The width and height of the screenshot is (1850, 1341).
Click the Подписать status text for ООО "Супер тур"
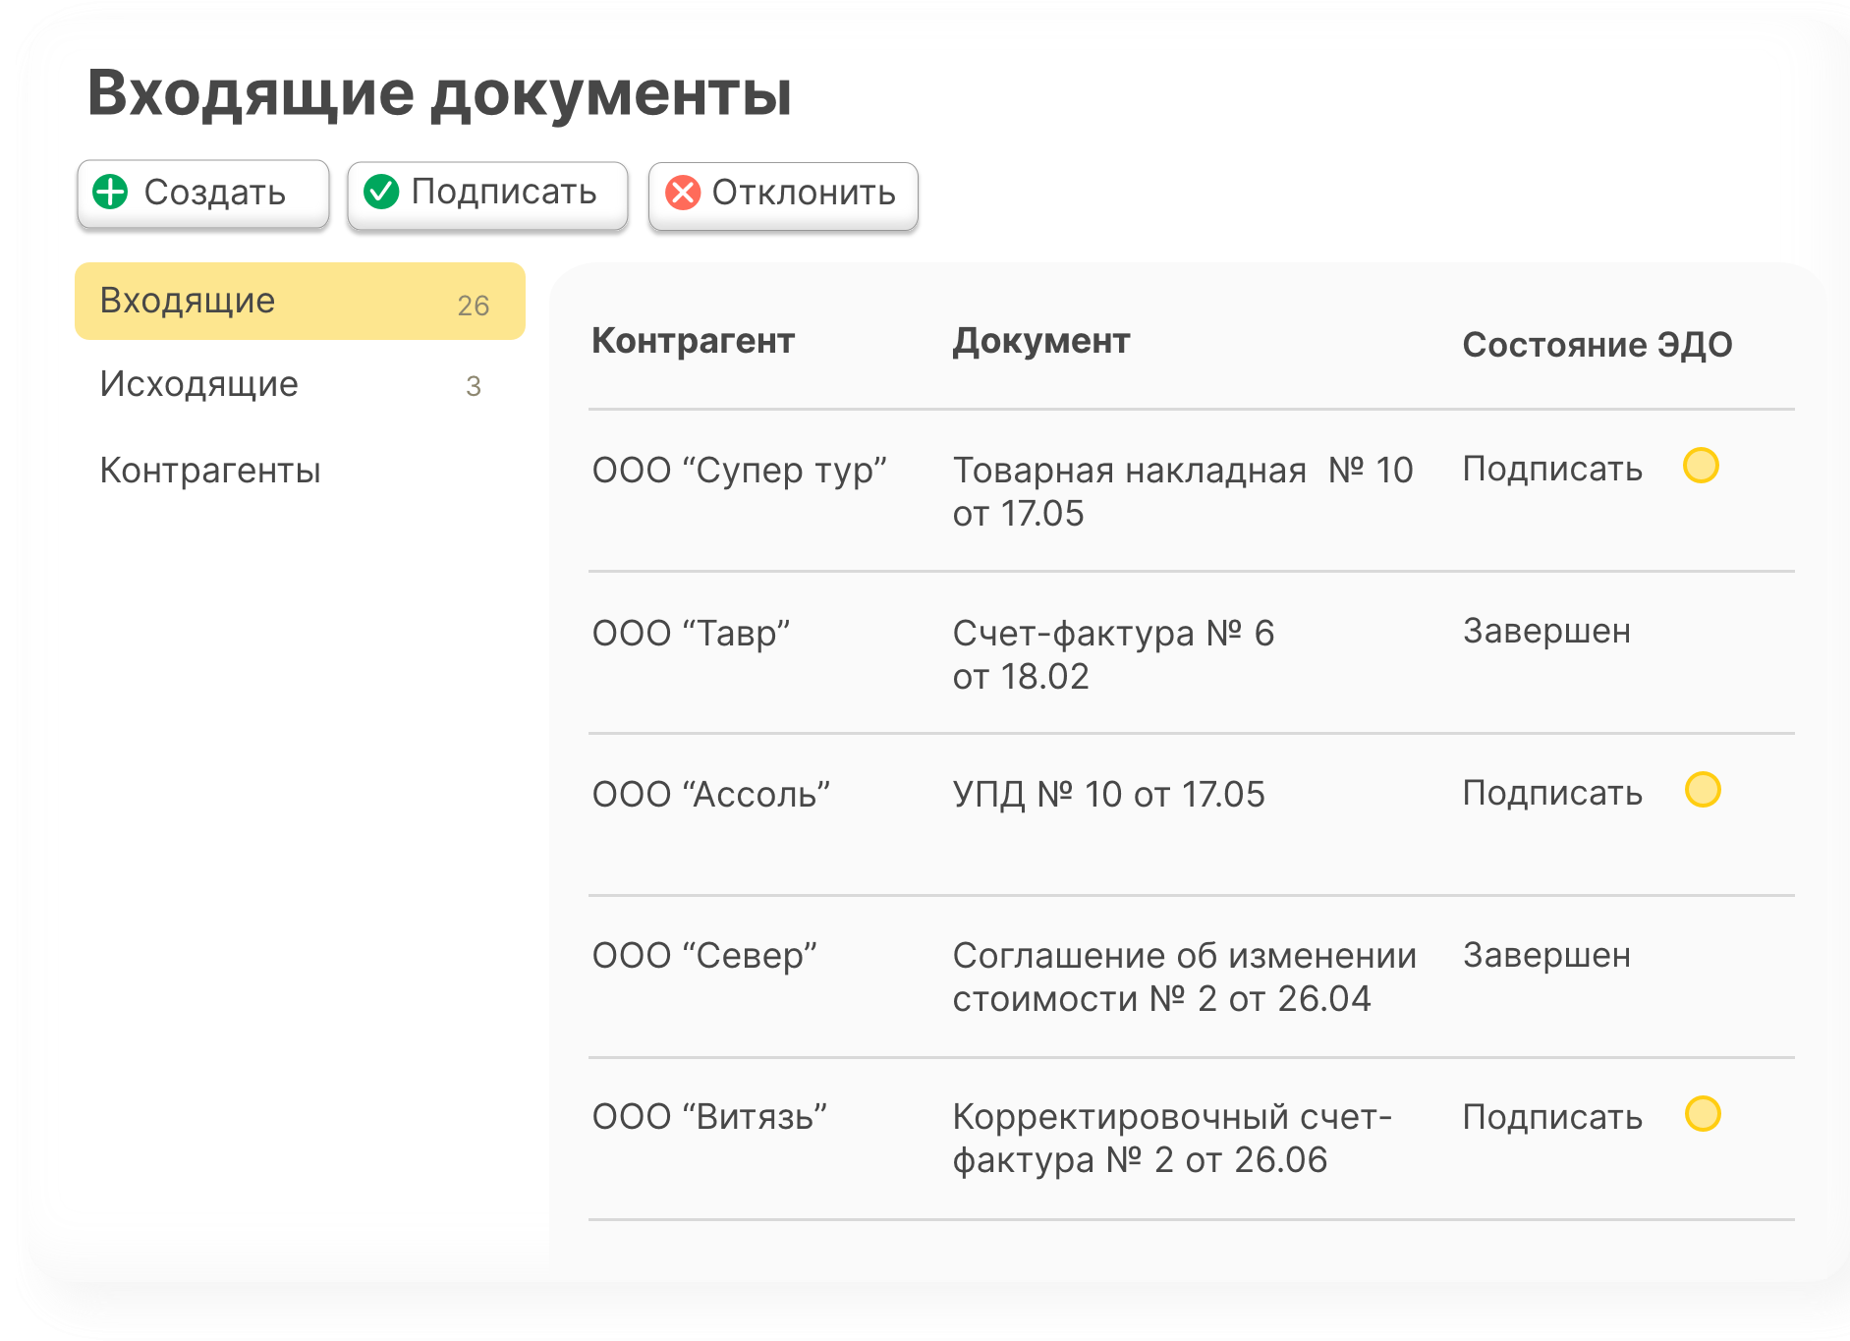click(1552, 469)
